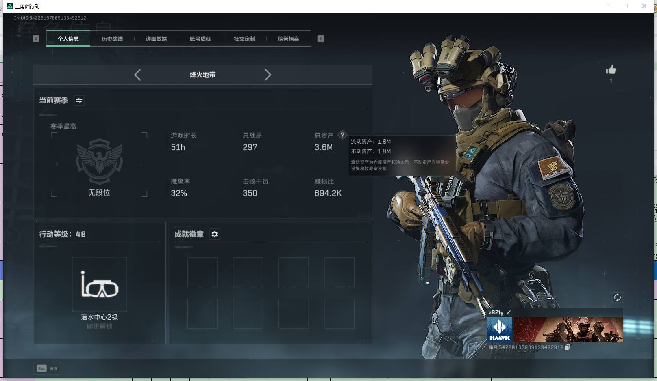The width and height of the screenshot is (657, 381).
Task: Toggle season view beside 当前赛季
Action: click(x=79, y=101)
